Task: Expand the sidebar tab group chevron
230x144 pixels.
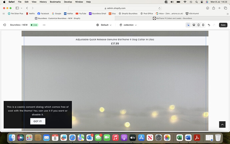Action: pos(22,8)
